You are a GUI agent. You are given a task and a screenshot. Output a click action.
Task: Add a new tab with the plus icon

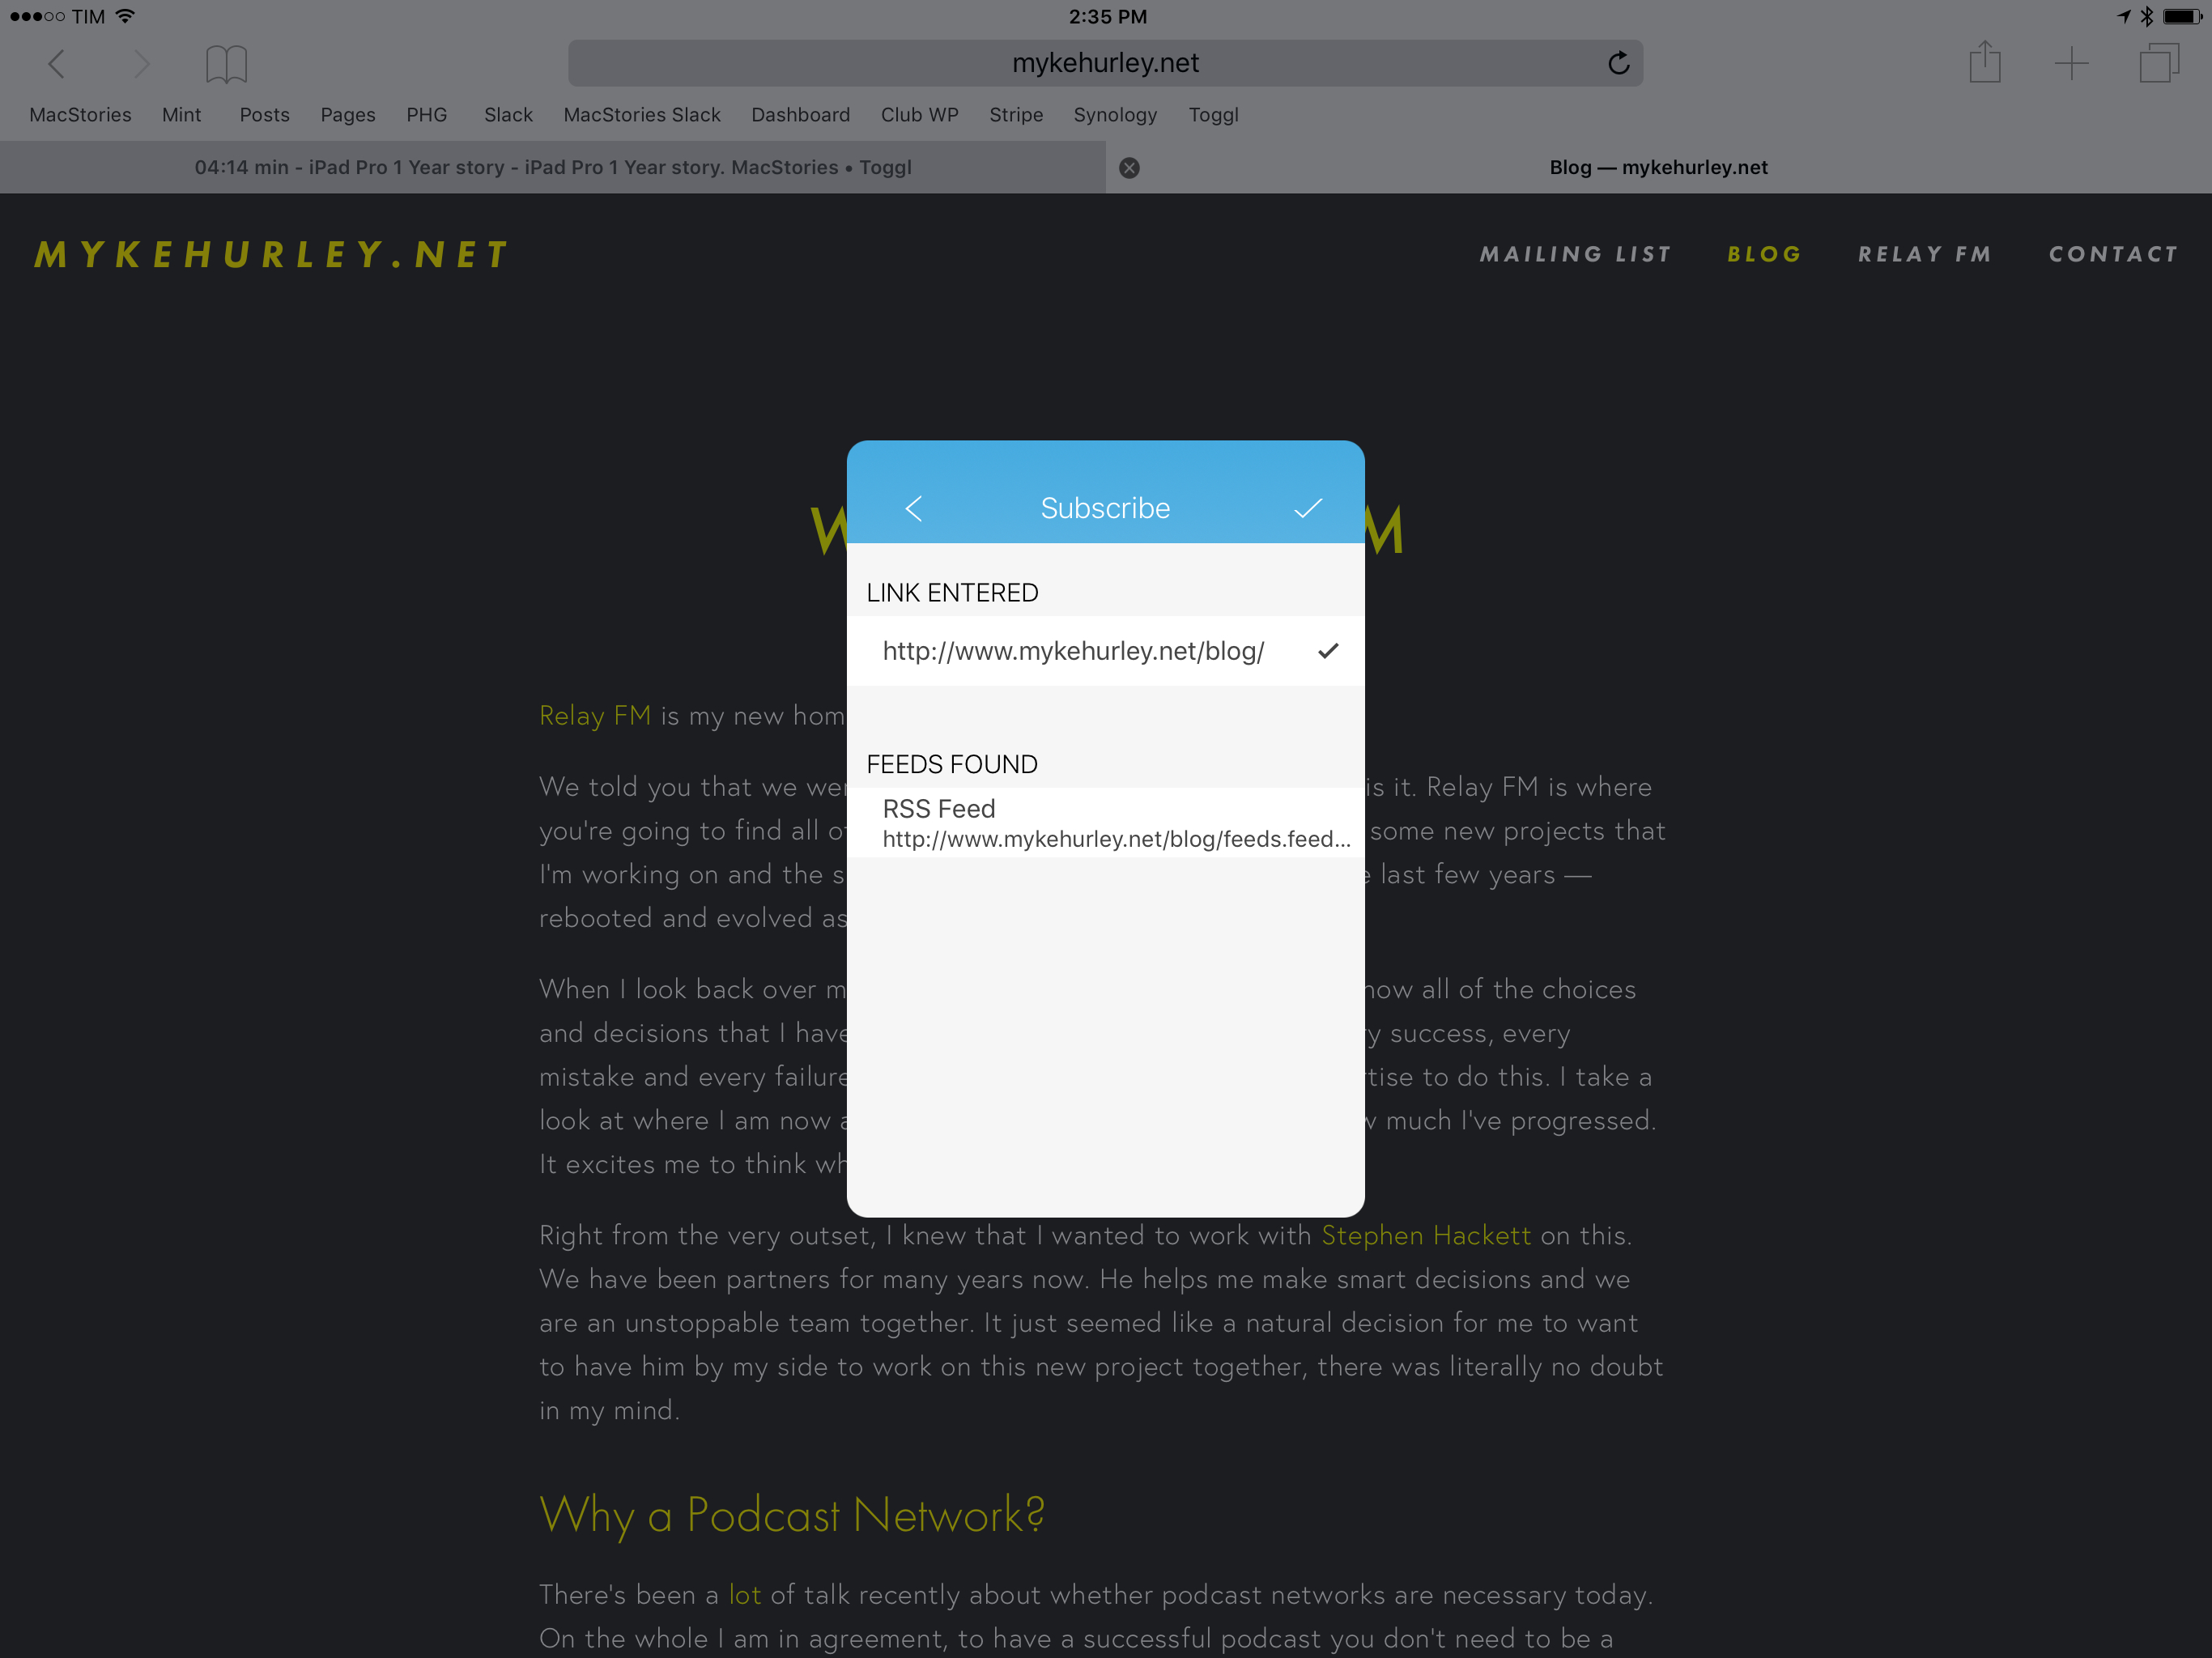coord(2071,64)
